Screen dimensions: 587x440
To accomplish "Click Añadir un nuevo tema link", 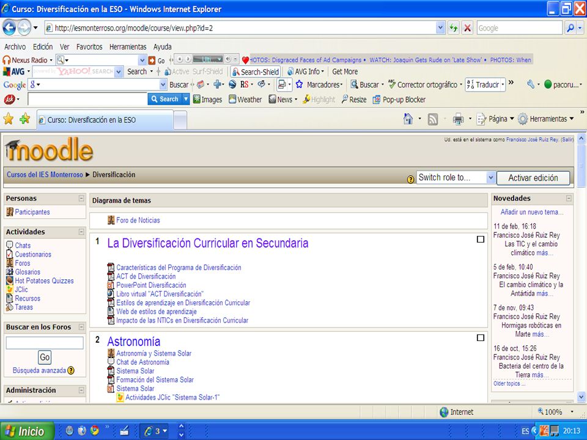I will 531,212.
